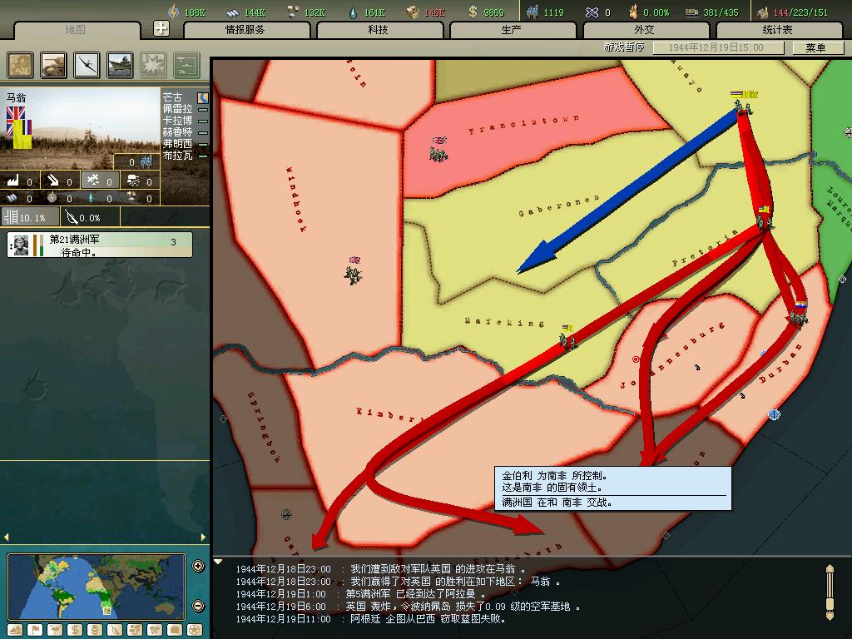This screenshot has width=852, height=639.
Task: Select the naval units ship icon
Action: 119,65
